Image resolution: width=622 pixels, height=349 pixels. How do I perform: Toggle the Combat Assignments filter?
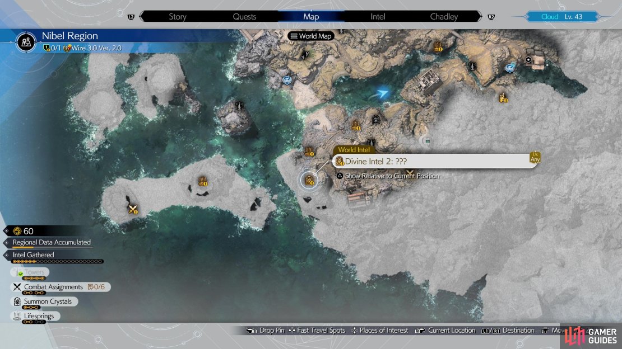[x=61, y=287]
